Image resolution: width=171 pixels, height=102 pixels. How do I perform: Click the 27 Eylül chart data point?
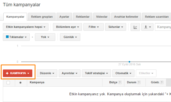pyautogui.click(x=129, y=62)
